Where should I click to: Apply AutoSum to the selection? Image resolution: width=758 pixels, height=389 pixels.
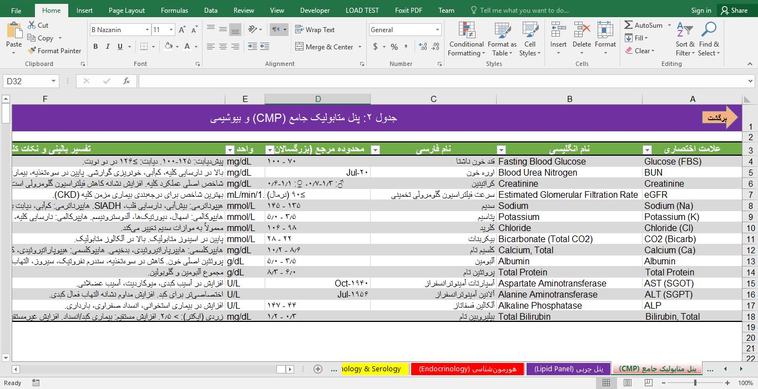point(645,25)
